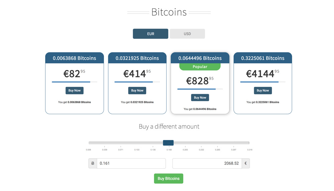Buy the €82.95 Bitcoin package
This screenshot has height=191, width=334.
(74, 90)
